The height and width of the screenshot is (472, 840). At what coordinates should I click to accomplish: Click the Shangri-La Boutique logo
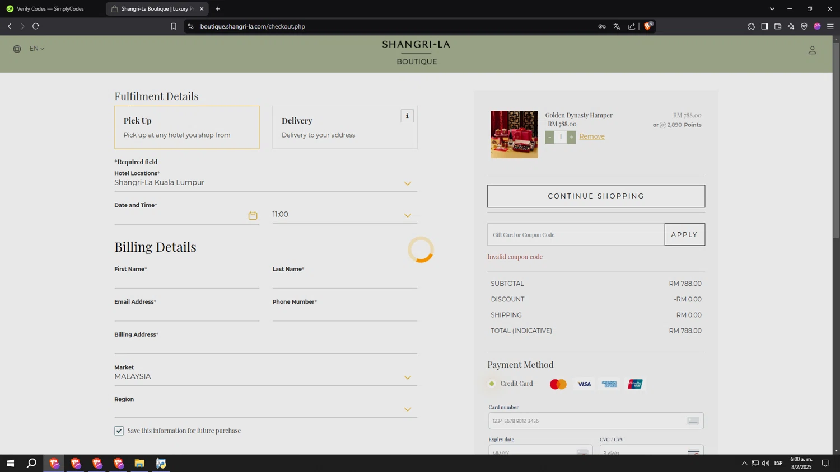click(416, 53)
